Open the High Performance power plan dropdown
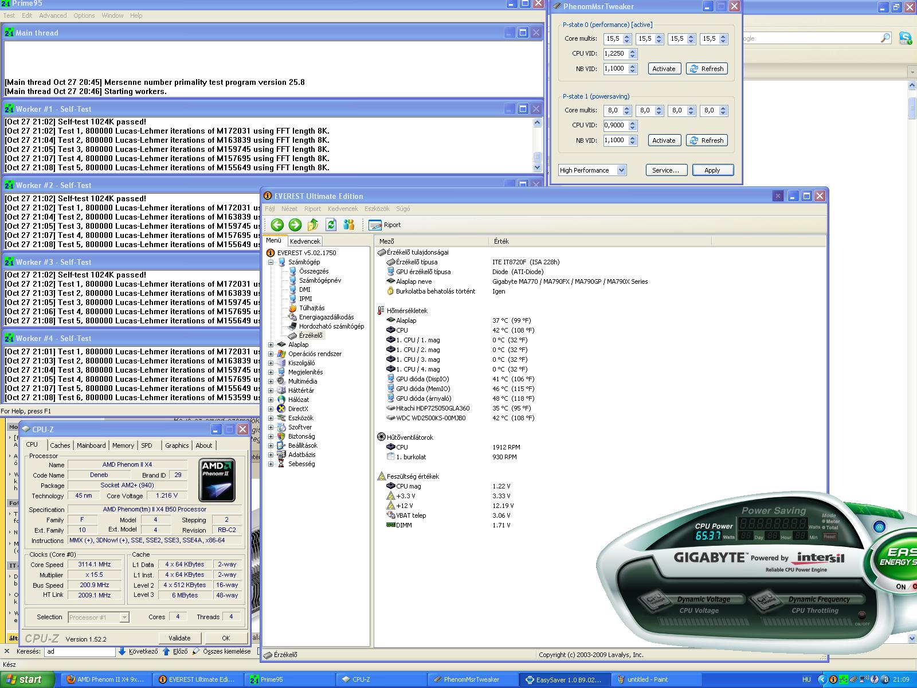917x688 pixels. tap(622, 170)
